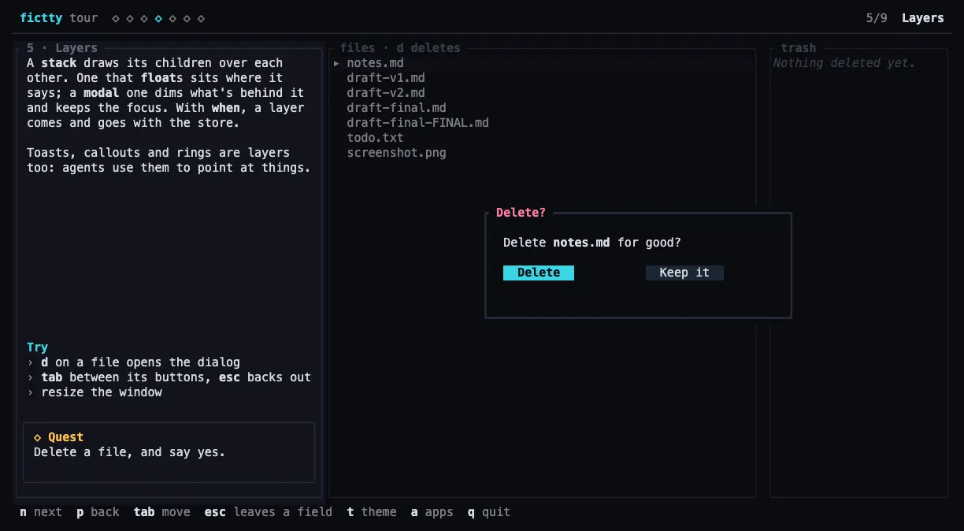Image resolution: width=964 pixels, height=531 pixels.
Task: Click the bold word 'modal'
Action: [x=102, y=93]
